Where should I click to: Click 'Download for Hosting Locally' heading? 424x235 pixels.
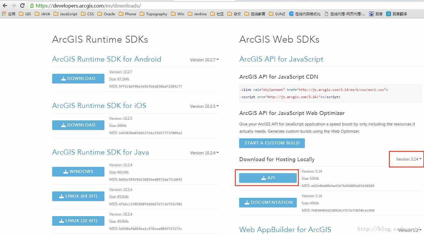pyautogui.click(x=277, y=159)
